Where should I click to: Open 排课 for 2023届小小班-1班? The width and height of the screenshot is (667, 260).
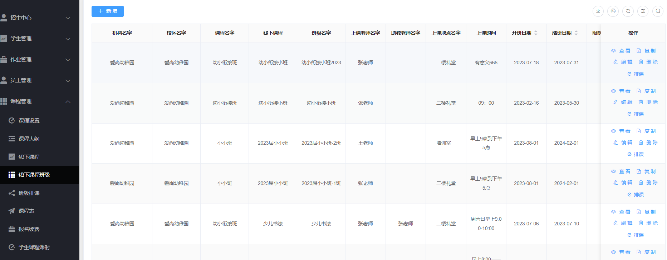(636, 195)
